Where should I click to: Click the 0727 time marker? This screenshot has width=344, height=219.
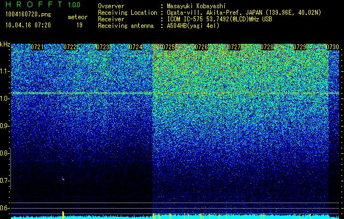(234, 47)
